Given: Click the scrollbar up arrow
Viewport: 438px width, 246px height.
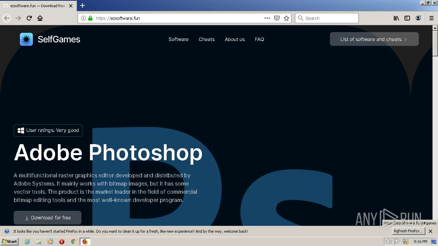Looking at the screenshot, I should (435, 28).
